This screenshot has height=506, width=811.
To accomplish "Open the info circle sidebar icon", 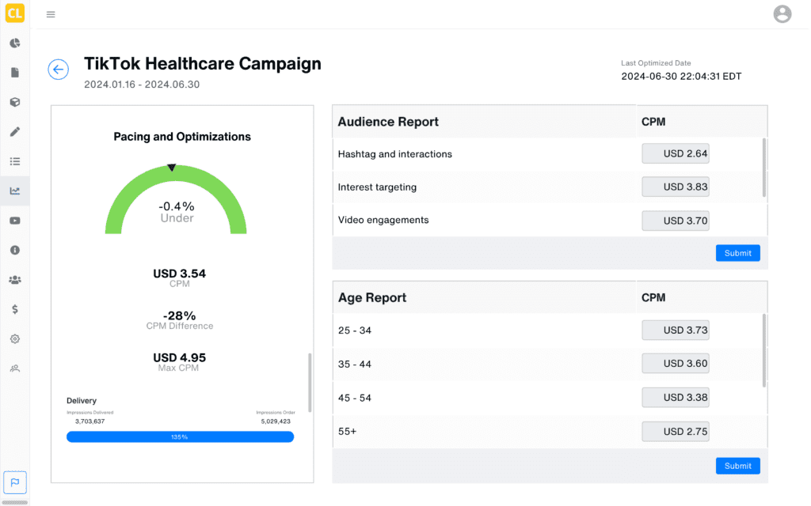I will (15, 251).
